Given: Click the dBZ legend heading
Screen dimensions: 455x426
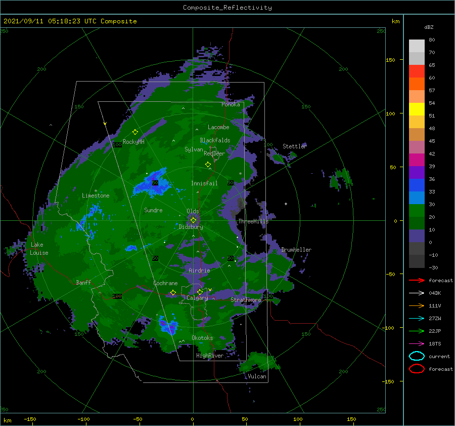Looking at the screenshot, I should [429, 27].
